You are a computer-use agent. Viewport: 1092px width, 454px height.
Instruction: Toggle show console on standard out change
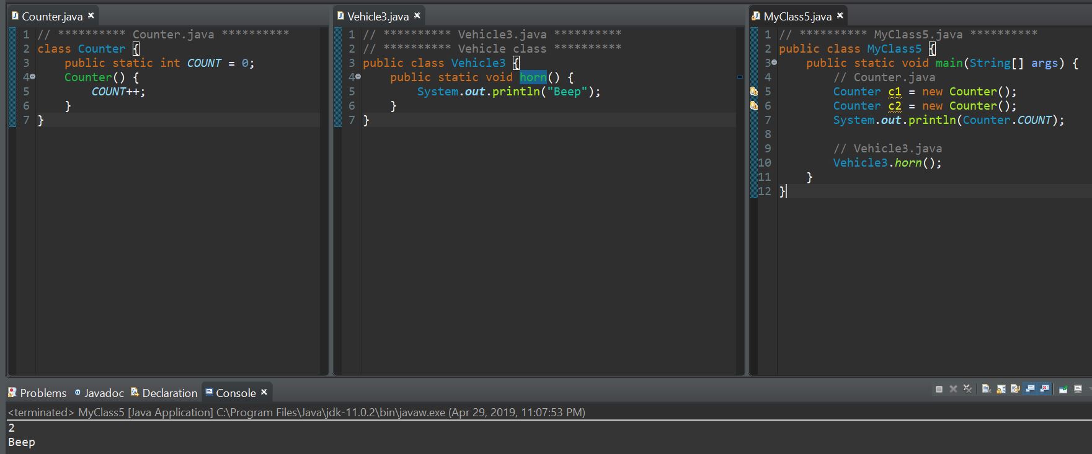[1030, 389]
